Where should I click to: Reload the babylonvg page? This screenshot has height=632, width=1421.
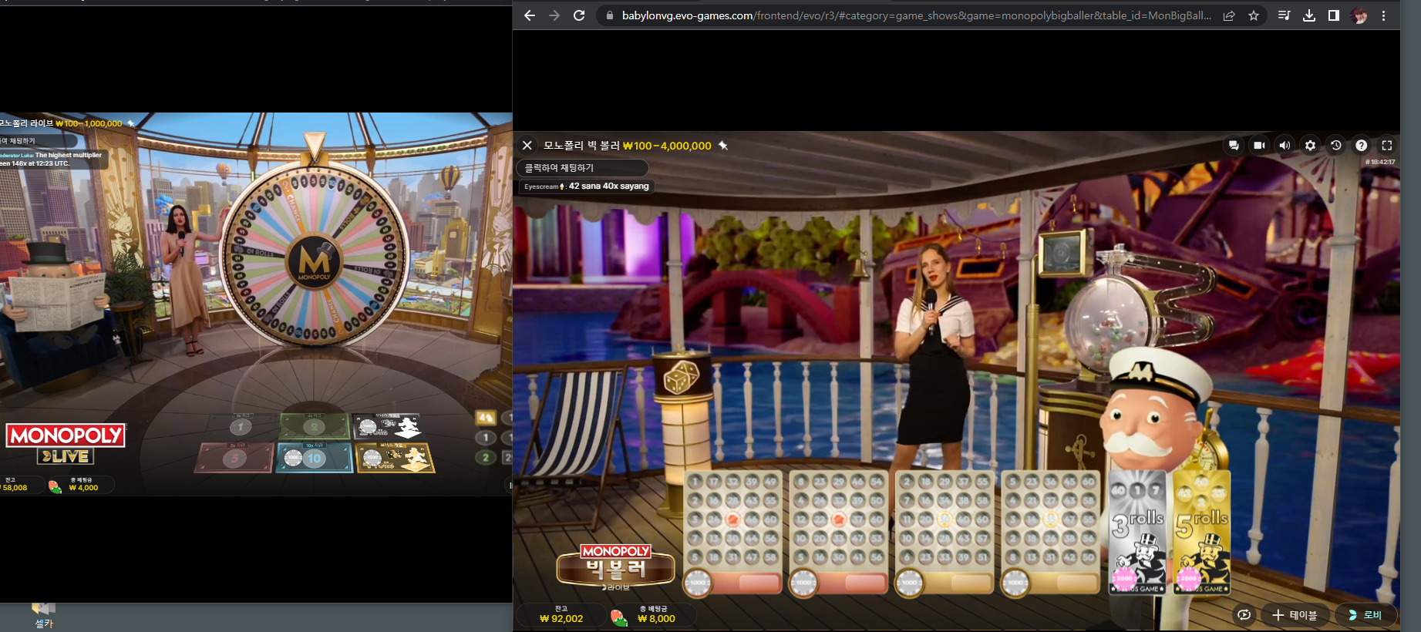(x=579, y=15)
